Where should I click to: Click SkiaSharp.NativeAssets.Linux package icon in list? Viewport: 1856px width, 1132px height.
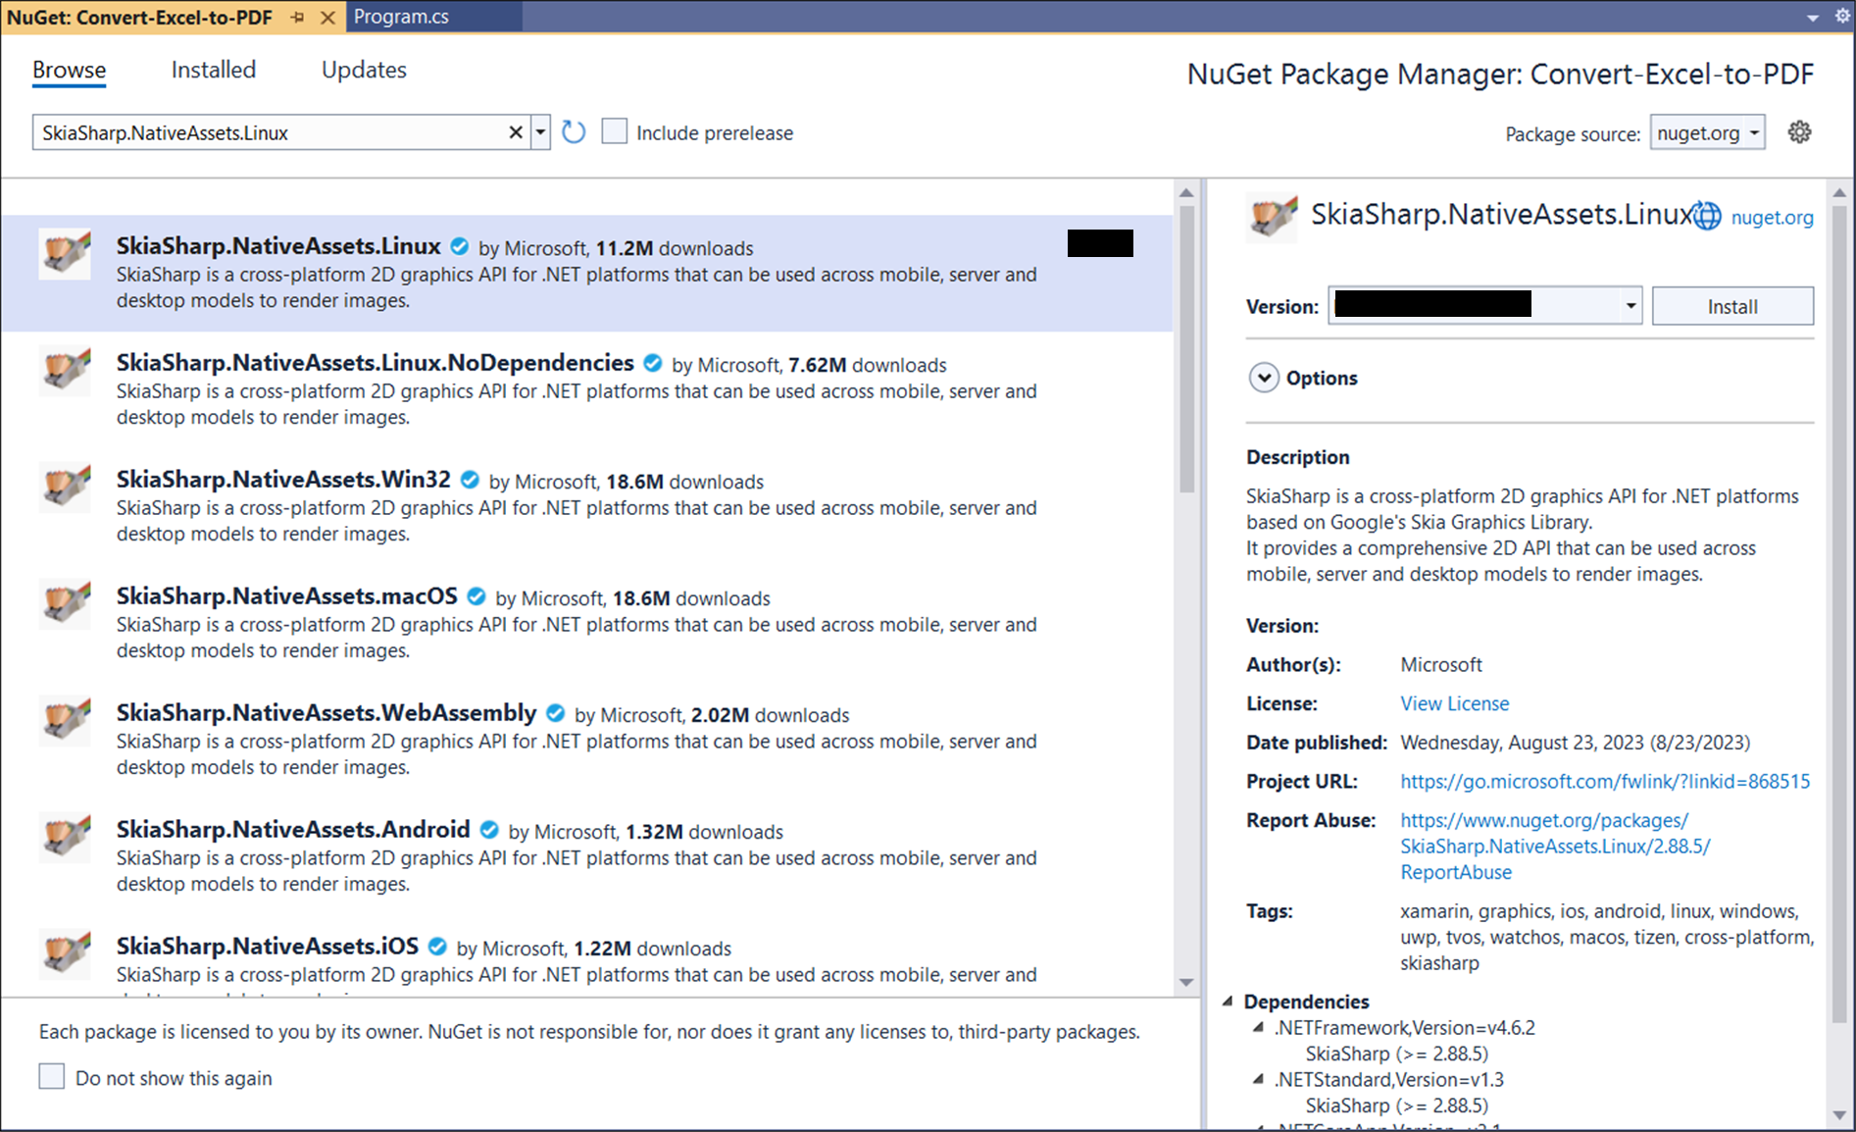[65, 254]
